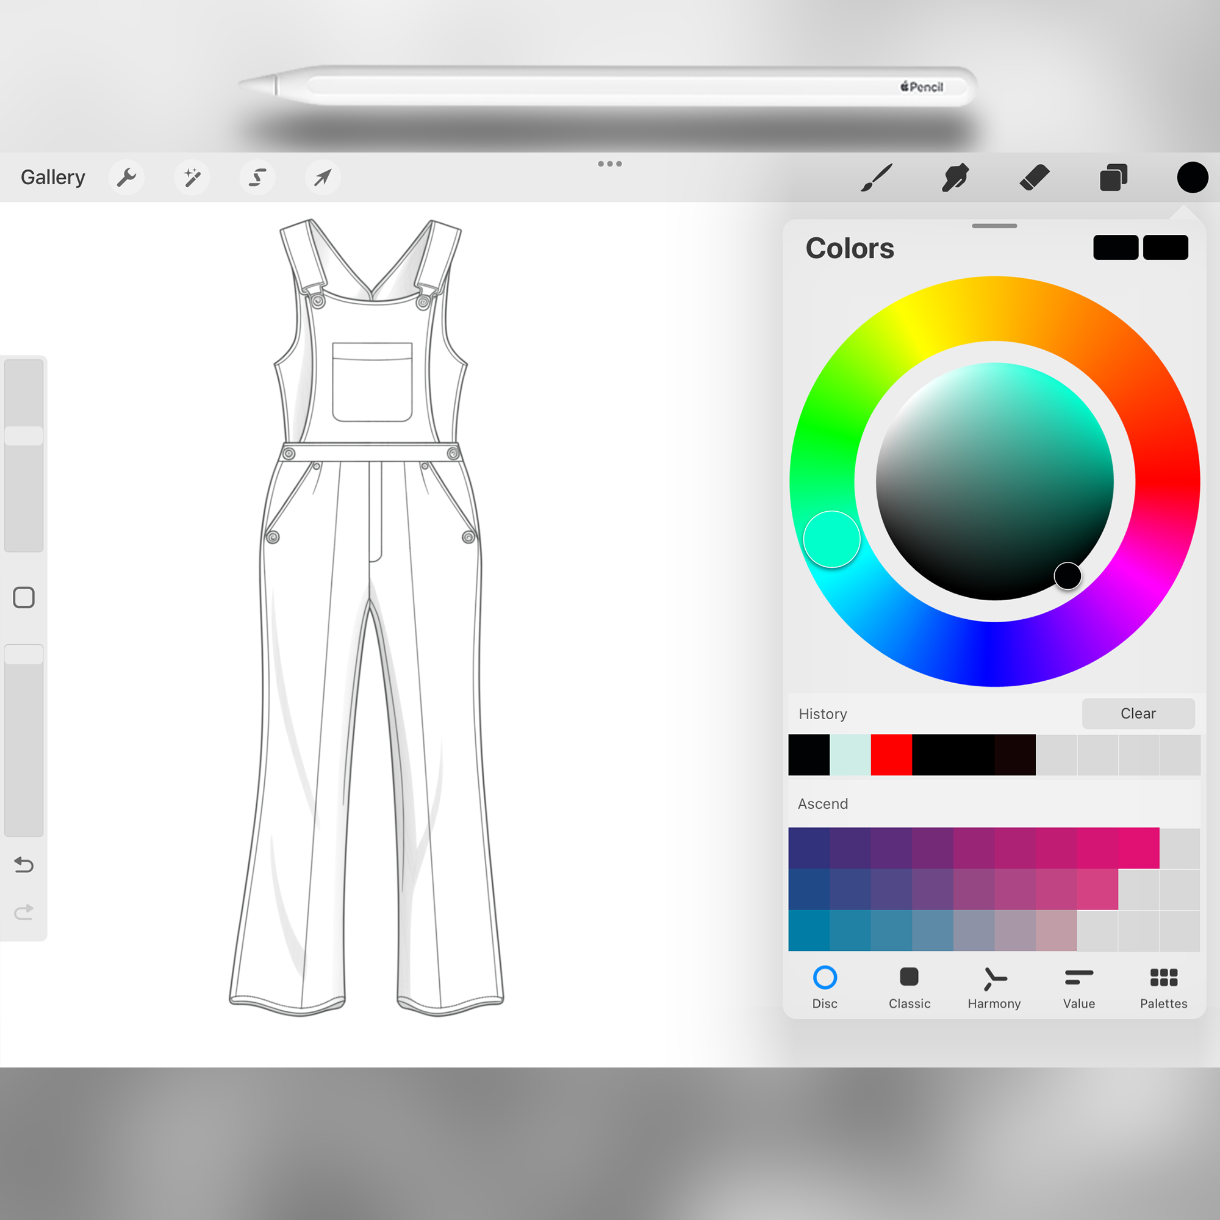Switch to the Classic color tab
Screen dimensions: 1220x1220
(x=909, y=987)
